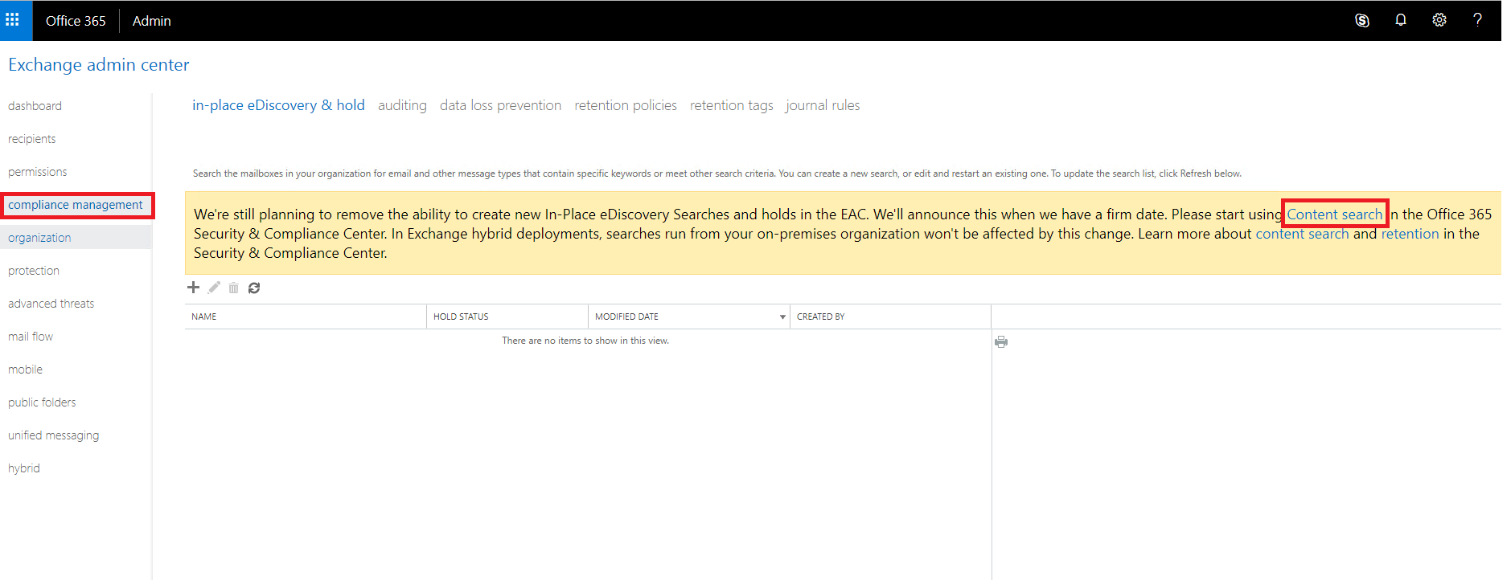Select compliance management in the sidebar
Image resolution: width=1511 pixels, height=580 pixels.
coord(76,205)
